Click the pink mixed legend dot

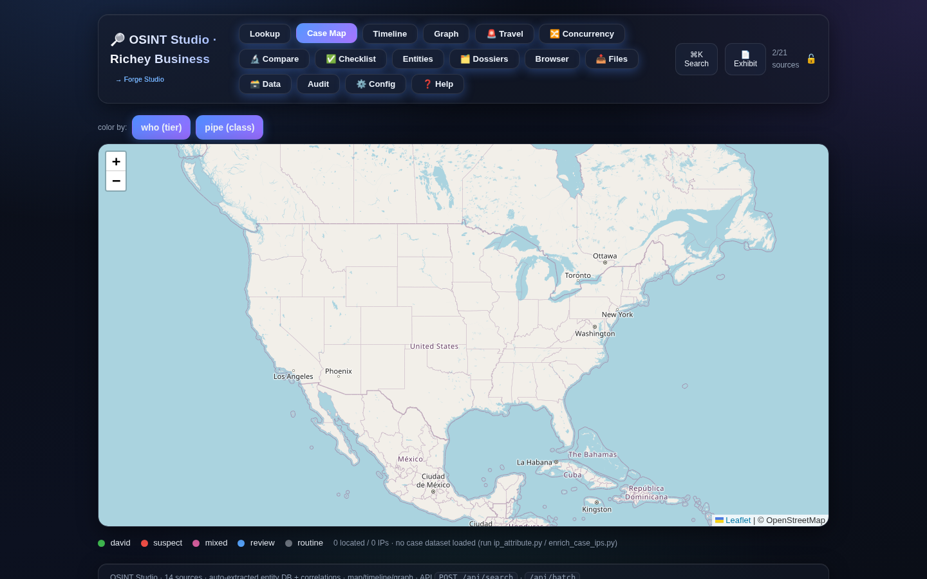196,543
